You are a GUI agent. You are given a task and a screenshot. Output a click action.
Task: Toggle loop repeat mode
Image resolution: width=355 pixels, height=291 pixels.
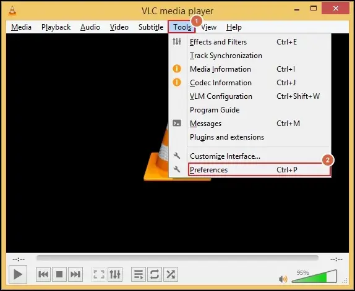155,274
